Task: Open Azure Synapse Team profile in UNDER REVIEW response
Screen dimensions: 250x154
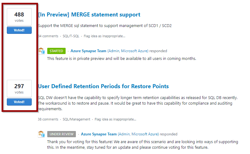Action: [x=99, y=134]
